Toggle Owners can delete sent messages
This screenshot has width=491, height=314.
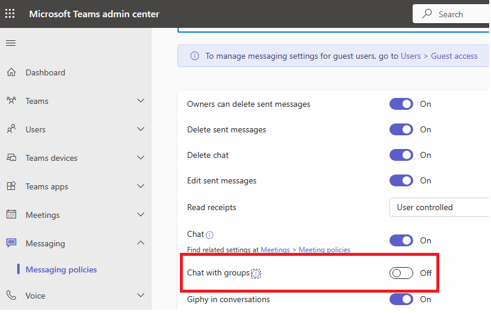tap(401, 104)
